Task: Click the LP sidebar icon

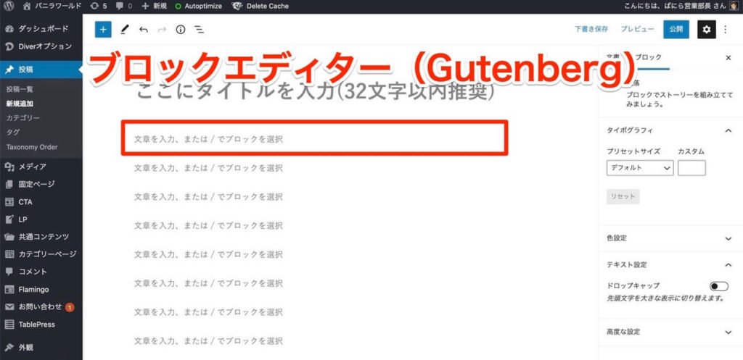Action: (x=9, y=219)
